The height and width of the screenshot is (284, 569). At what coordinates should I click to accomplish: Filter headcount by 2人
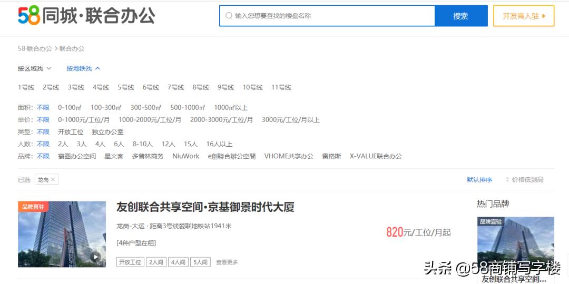pos(63,144)
